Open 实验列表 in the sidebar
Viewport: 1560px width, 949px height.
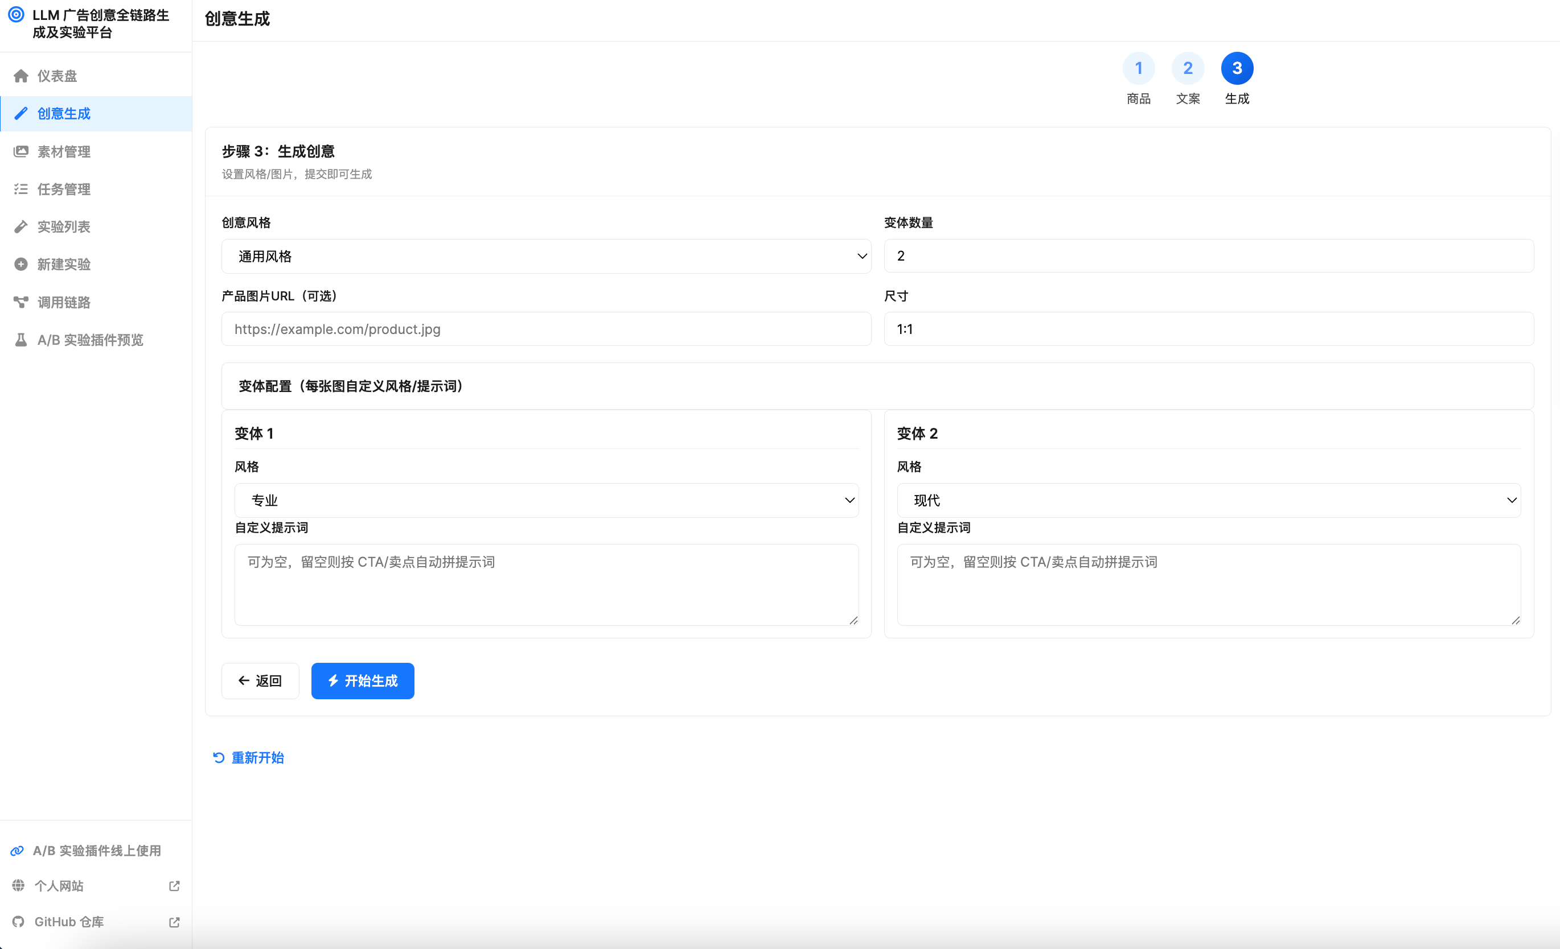96,226
